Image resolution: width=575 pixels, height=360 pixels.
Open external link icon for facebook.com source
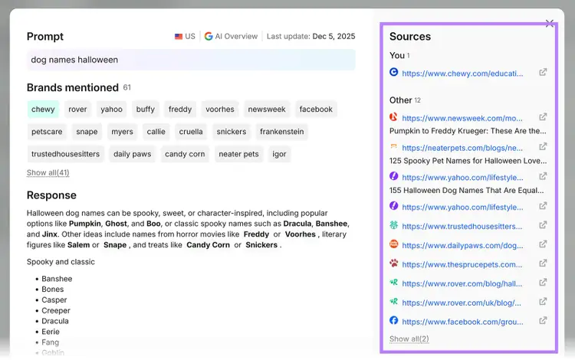tap(543, 320)
